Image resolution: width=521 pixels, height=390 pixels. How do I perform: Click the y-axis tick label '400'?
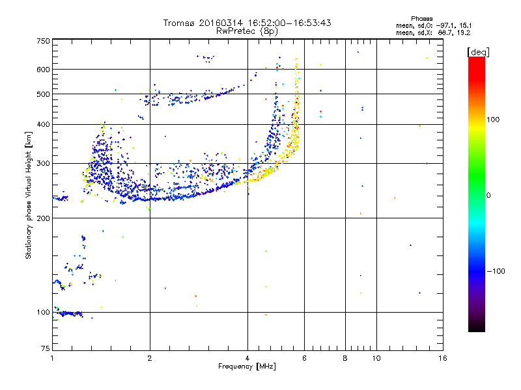[43, 124]
